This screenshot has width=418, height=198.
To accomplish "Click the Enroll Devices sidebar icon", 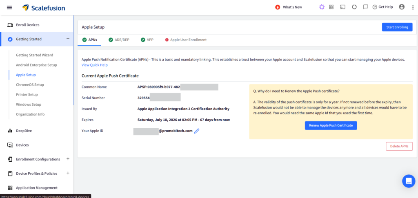I will [x=10, y=25].
